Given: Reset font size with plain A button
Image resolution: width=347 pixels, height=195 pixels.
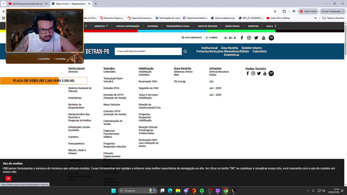Looking at the screenshot, I should coord(235,38).
